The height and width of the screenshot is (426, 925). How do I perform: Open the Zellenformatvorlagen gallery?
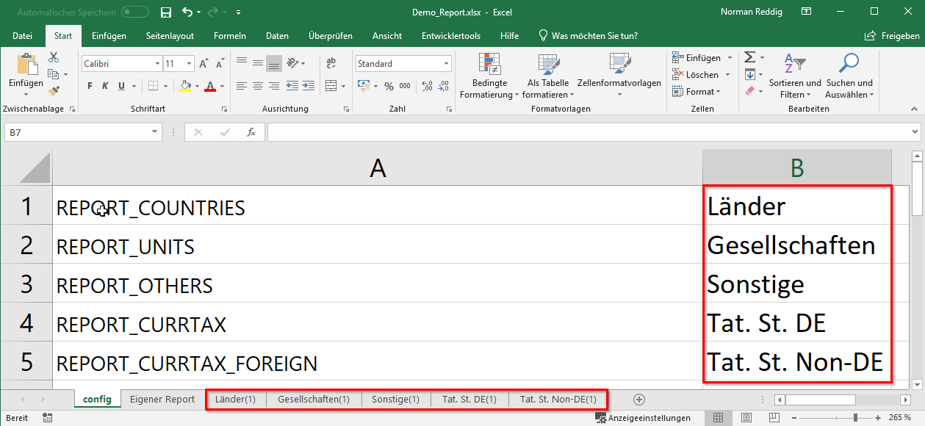pyautogui.click(x=619, y=76)
